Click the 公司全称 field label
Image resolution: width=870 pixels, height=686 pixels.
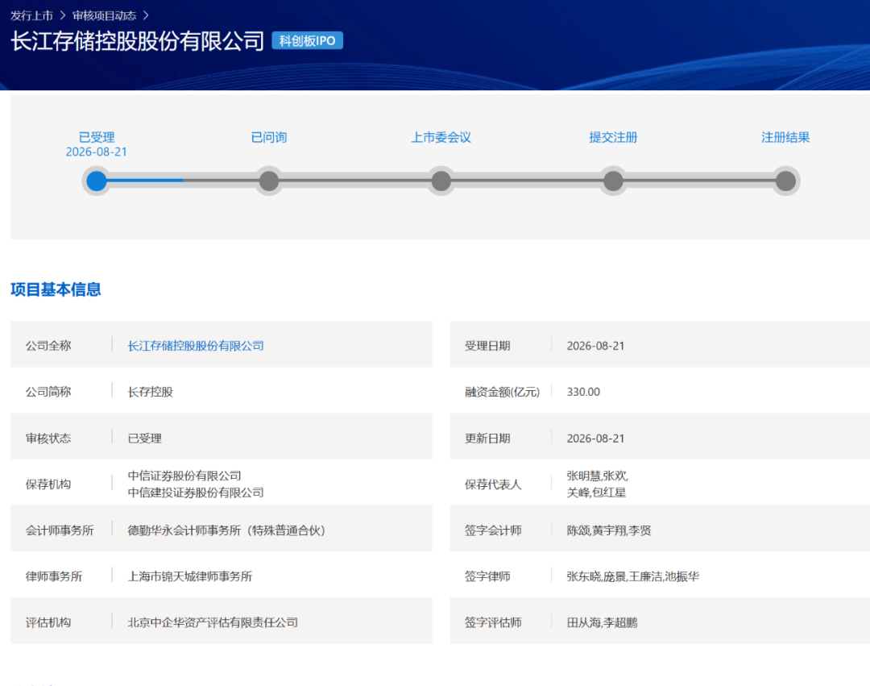pos(48,346)
